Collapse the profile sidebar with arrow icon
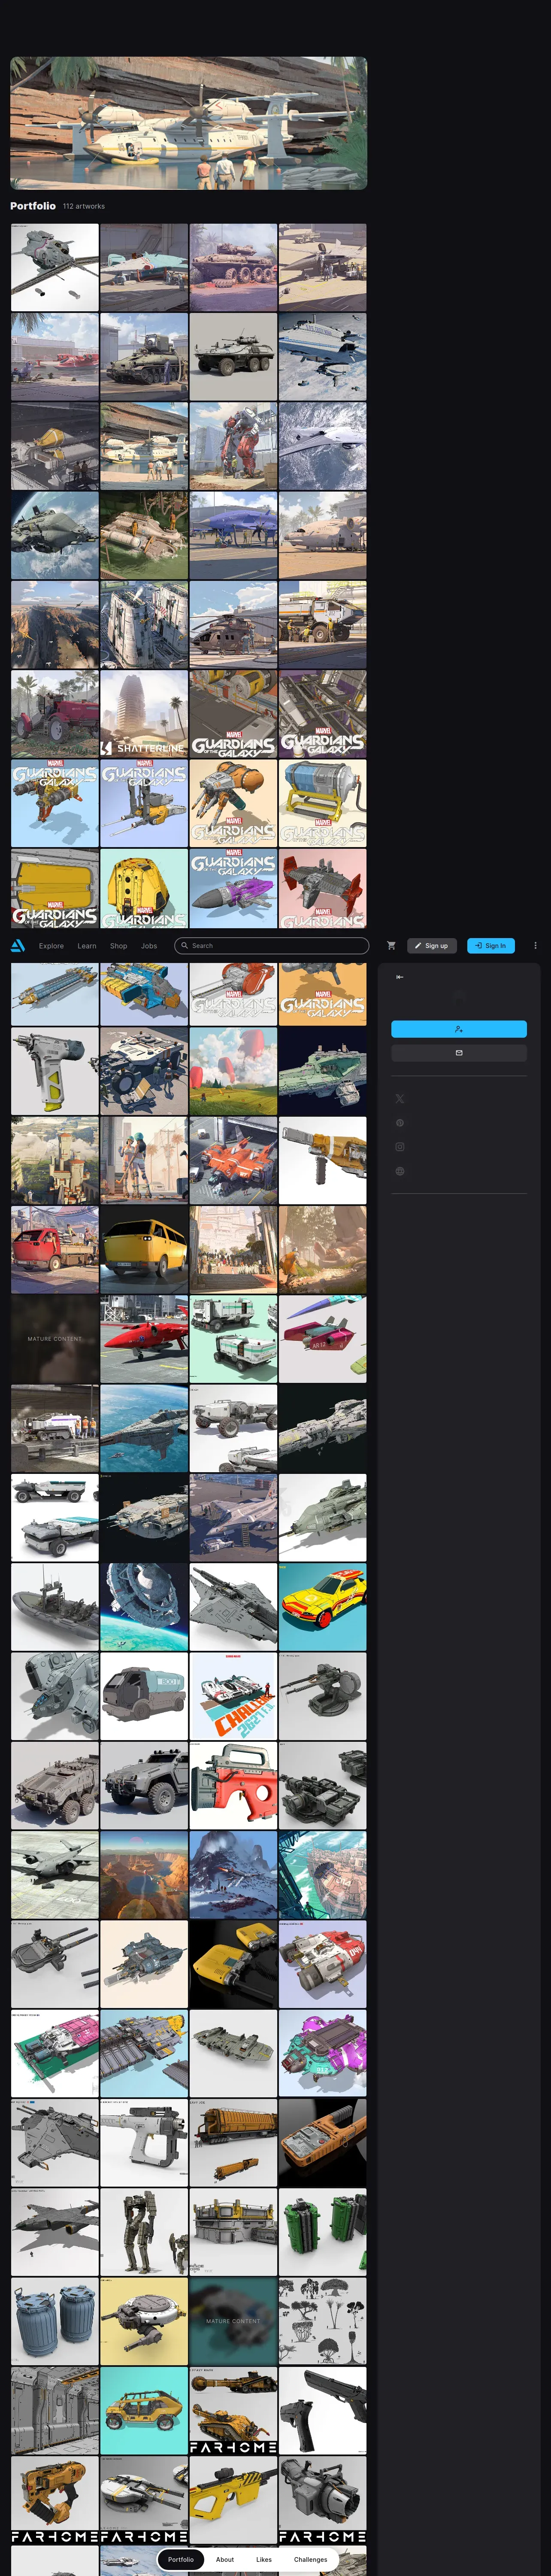The image size is (551, 2576). [x=399, y=977]
